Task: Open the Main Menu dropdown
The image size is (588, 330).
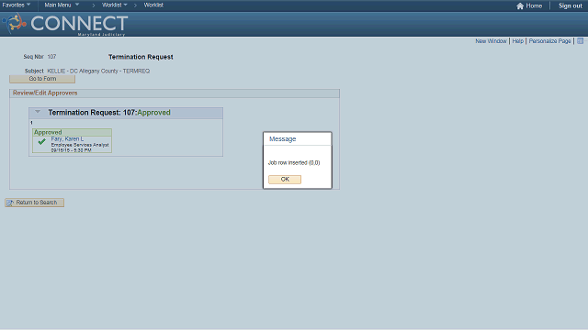Action: [62, 5]
